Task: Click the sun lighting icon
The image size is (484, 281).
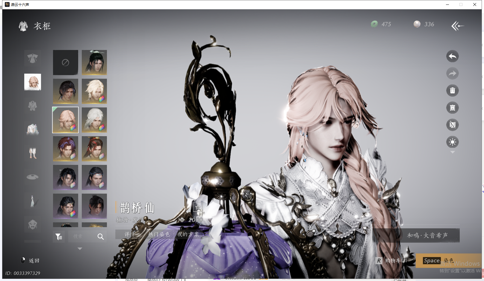Action: click(x=452, y=142)
